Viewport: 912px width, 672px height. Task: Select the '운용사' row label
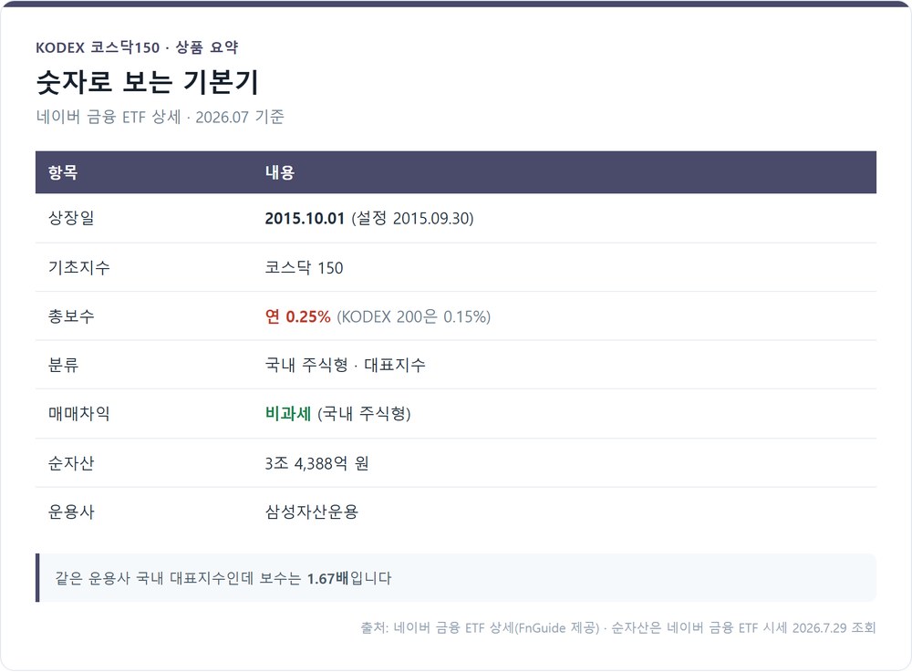pos(71,512)
